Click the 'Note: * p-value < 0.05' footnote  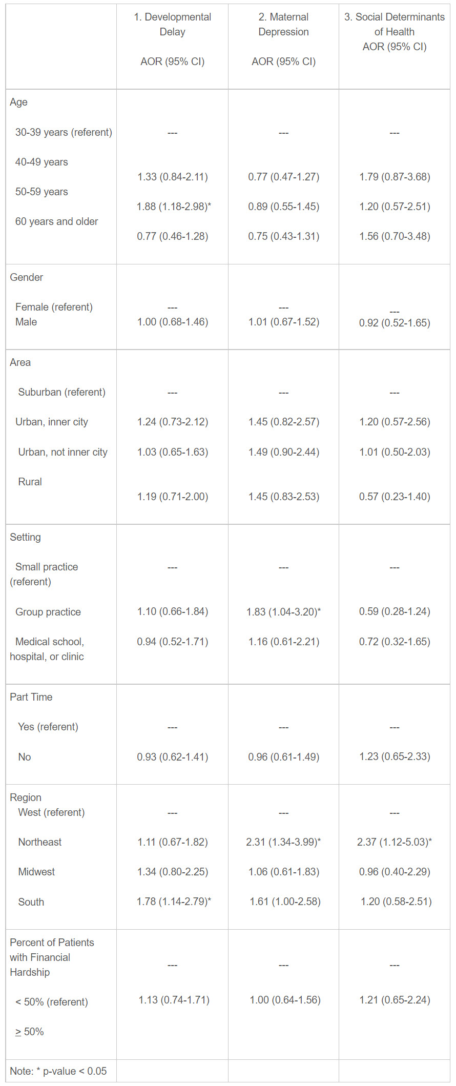(58, 1071)
